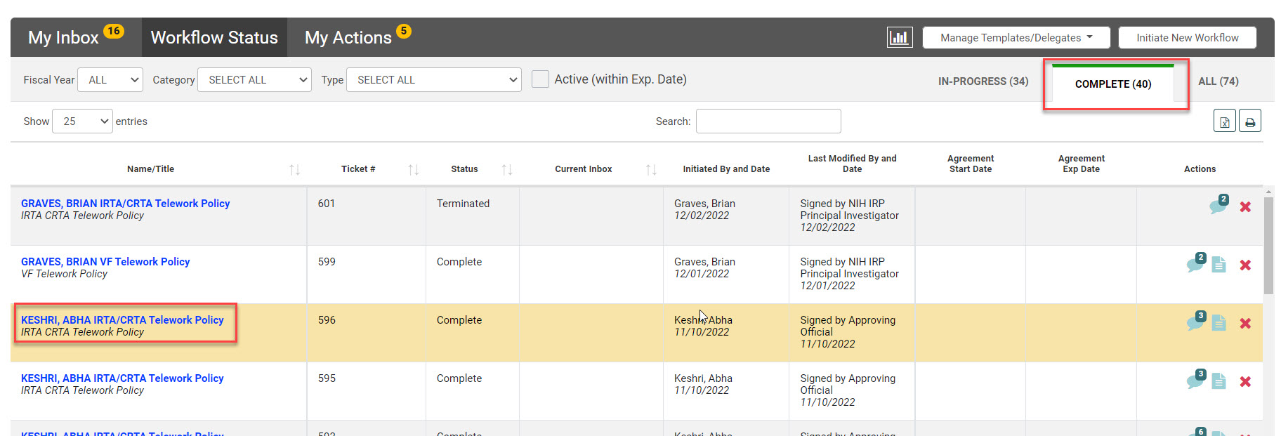
Task: Click Agreement Exp Date column header
Action: click(x=1081, y=164)
